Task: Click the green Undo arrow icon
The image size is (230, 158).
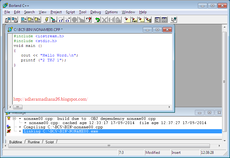Action: click(x=97, y=20)
